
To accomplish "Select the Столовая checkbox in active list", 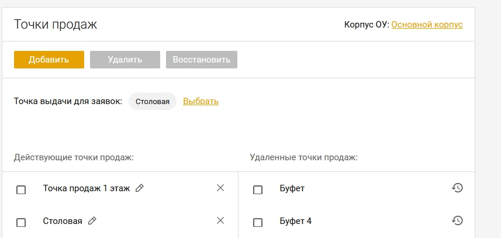I will point(21,222).
